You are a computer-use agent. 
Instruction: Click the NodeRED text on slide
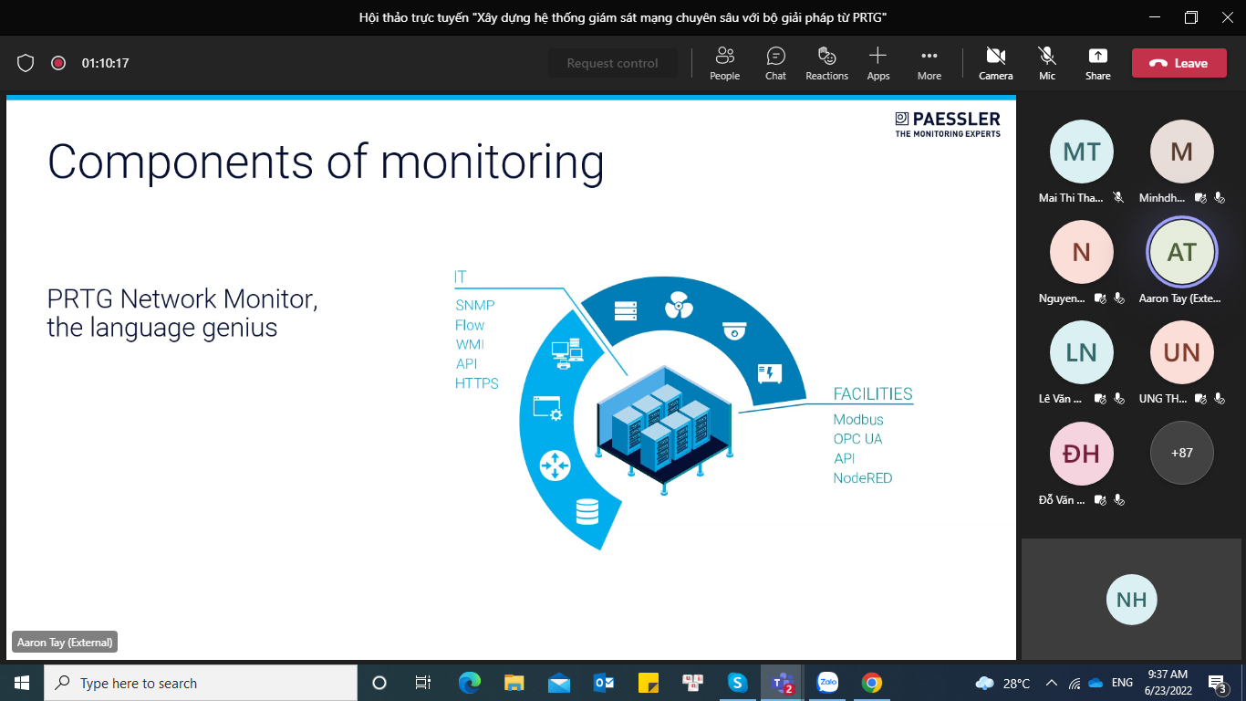[863, 478]
